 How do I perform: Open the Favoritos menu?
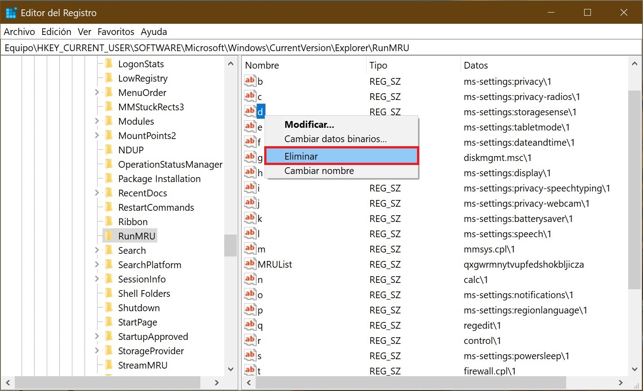[x=116, y=32]
